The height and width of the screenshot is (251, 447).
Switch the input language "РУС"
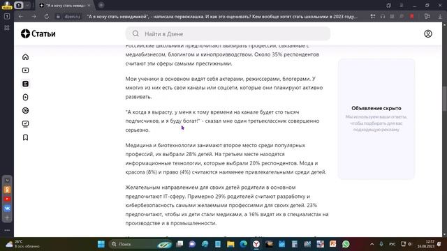[393, 244]
